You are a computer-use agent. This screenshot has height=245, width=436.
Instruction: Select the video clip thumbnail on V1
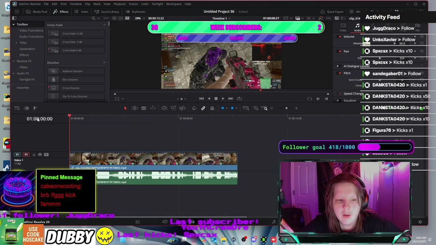[153, 159]
